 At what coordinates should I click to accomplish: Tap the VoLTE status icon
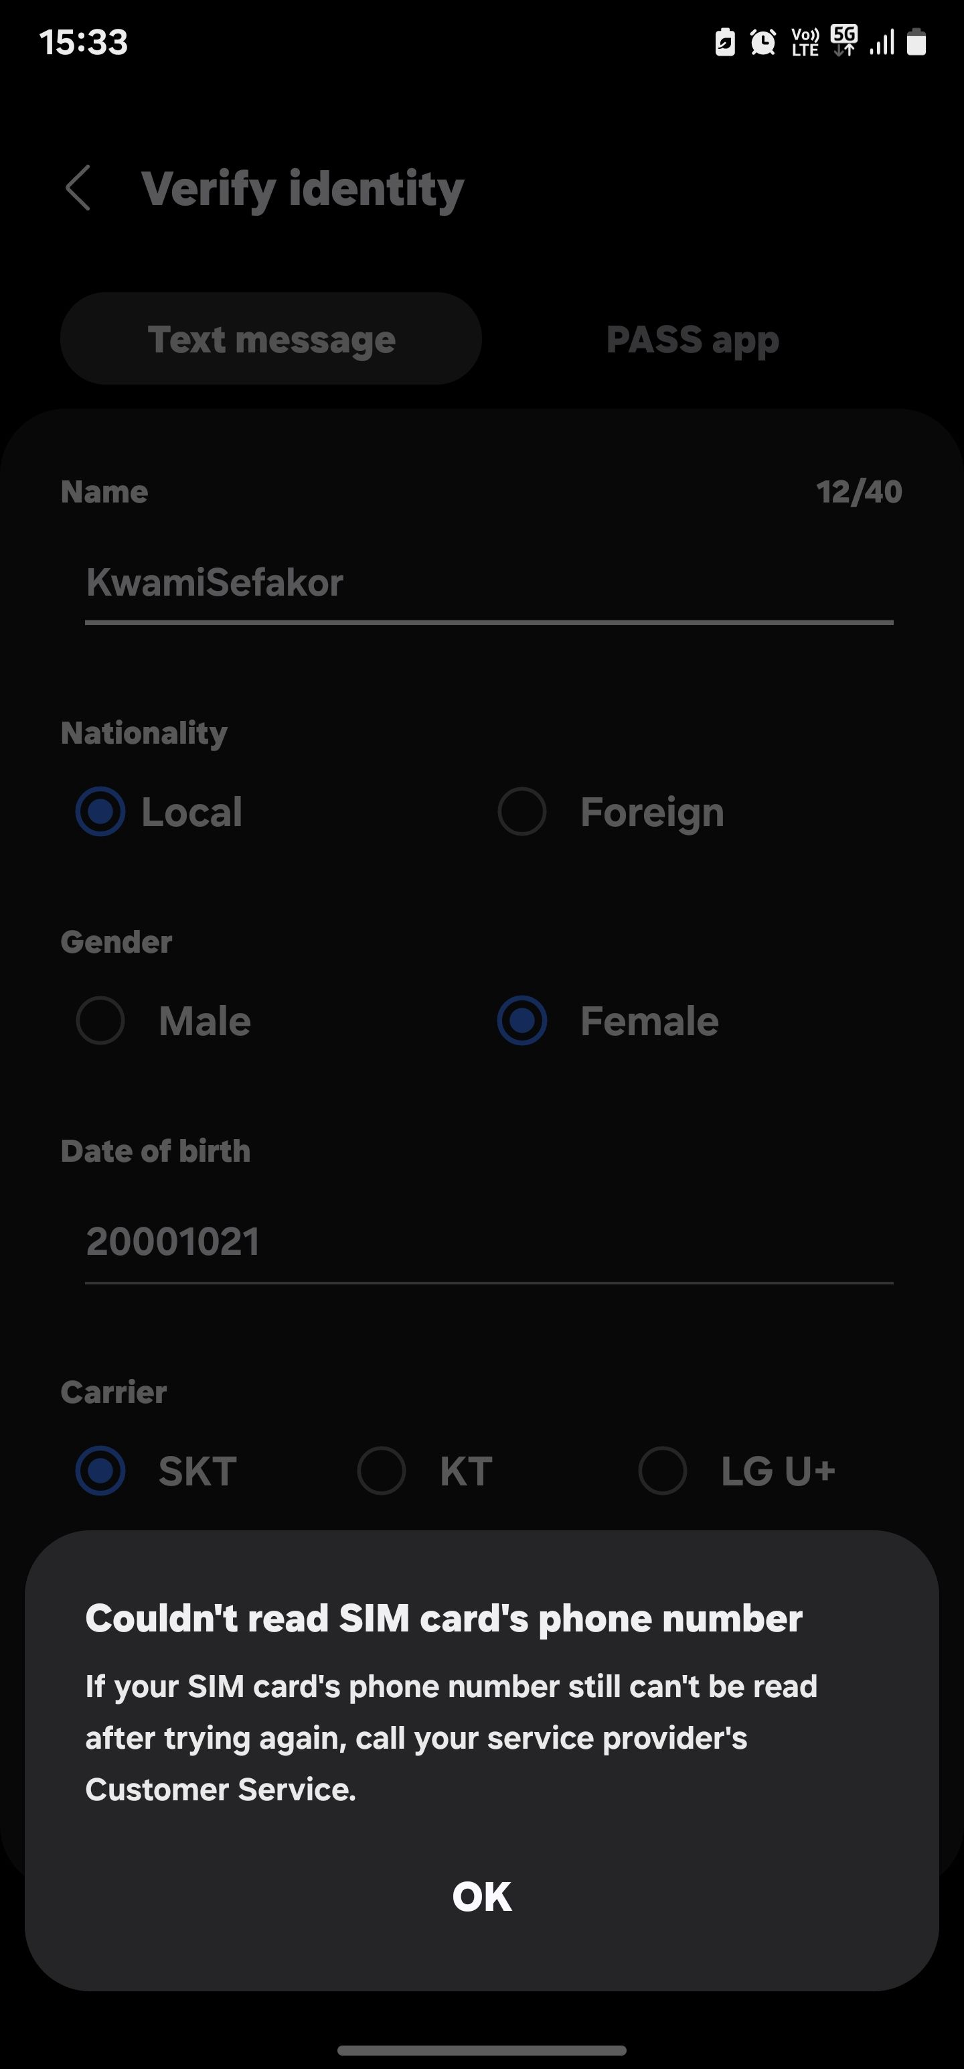pyautogui.click(x=804, y=42)
